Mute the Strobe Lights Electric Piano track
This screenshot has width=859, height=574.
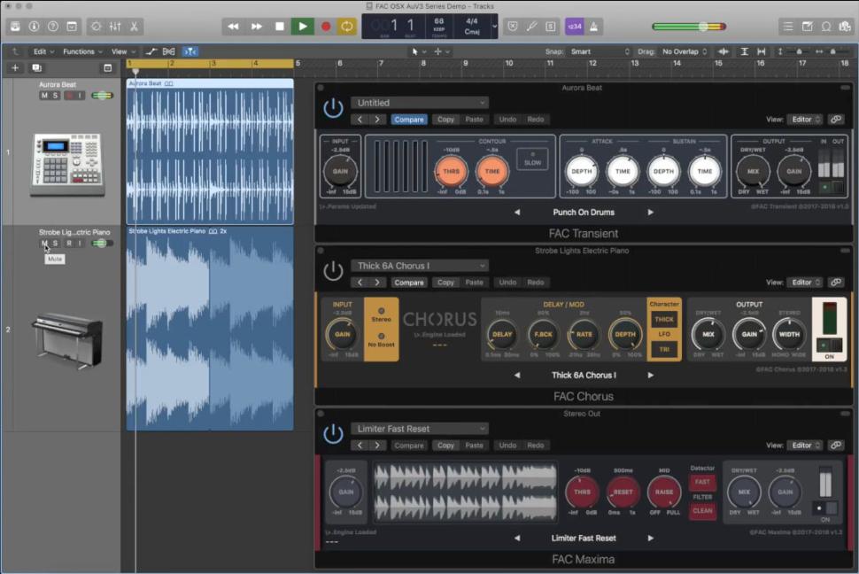[x=43, y=243]
